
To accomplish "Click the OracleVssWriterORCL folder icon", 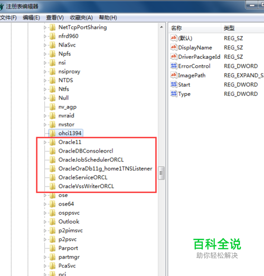I will [52, 186].
